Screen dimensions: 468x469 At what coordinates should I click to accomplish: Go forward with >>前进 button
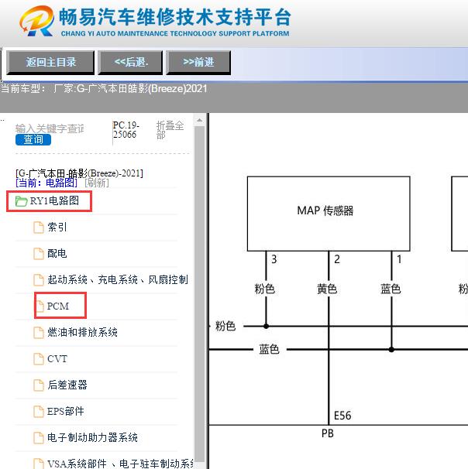click(198, 62)
